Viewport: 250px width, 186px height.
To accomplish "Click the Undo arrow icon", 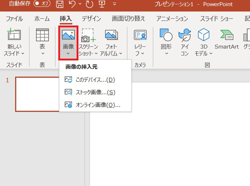I will click(x=72, y=4).
